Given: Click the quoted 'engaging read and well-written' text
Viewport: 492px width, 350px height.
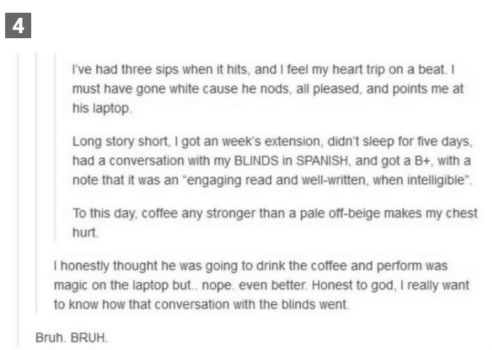Looking at the screenshot, I should click(275, 180).
